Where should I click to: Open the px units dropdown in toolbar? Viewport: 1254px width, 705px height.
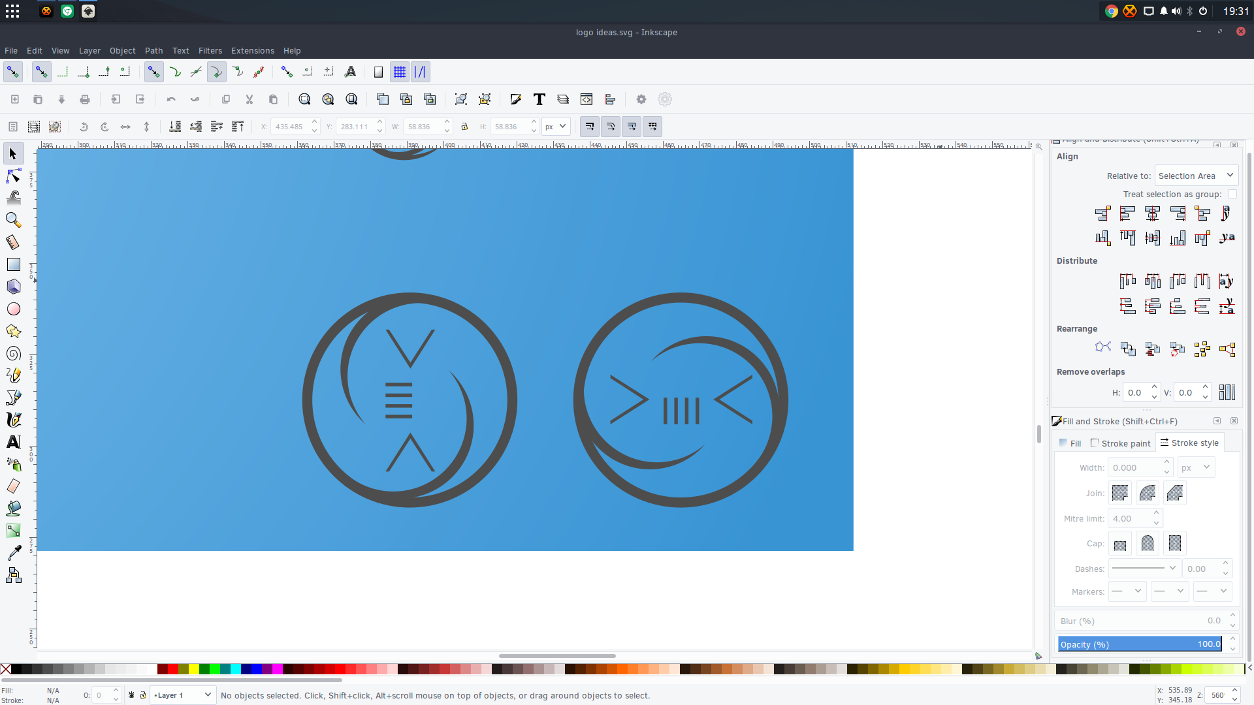pos(556,127)
